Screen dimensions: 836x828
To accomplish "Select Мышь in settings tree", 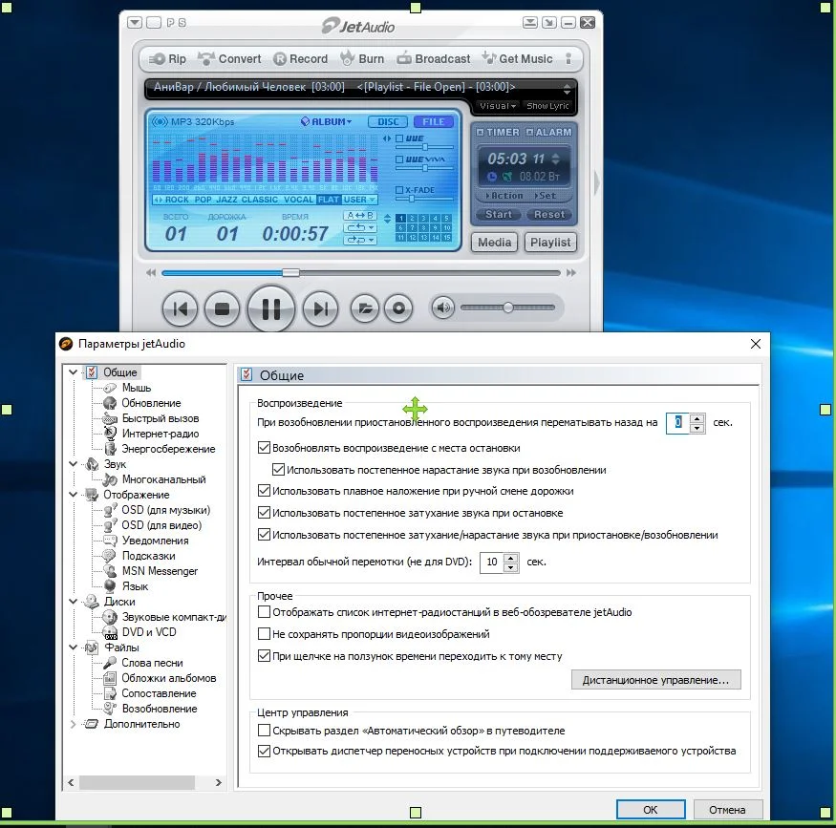I will (x=137, y=388).
